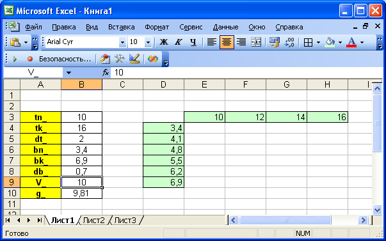Apply the Fill Color bucket
The image size is (386, 241).
(330, 42)
